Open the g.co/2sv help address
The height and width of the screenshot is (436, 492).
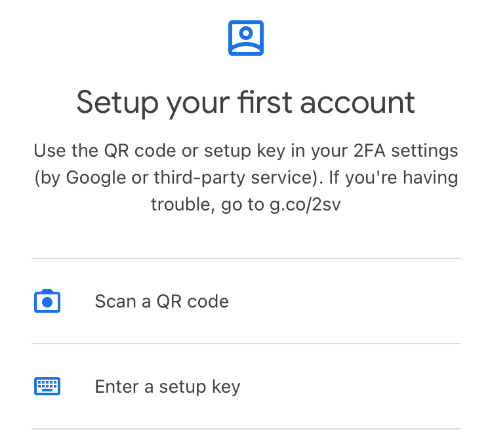click(305, 205)
